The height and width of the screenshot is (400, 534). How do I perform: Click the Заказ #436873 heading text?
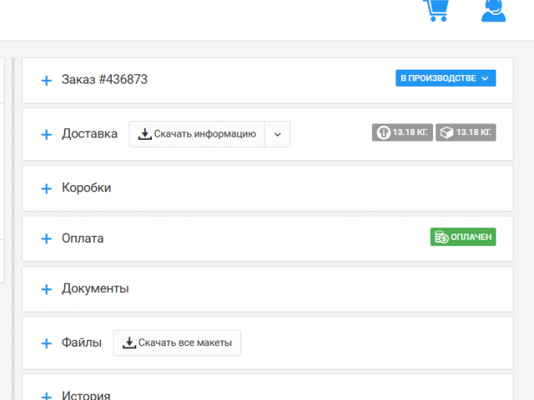click(x=104, y=80)
